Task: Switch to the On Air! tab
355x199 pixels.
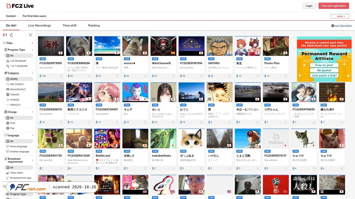Action: pos(11,25)
